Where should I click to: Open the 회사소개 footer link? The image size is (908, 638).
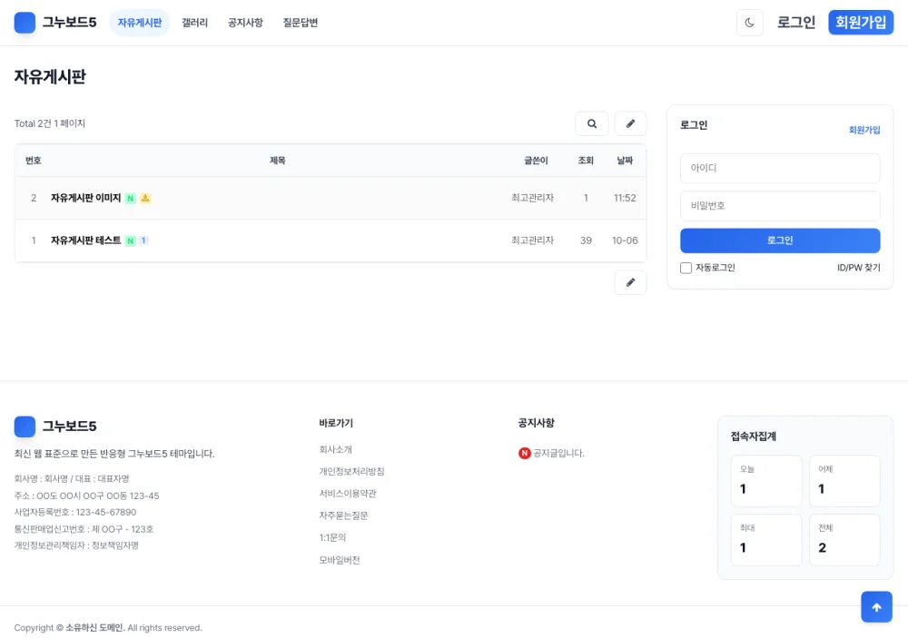pos(335,449)
